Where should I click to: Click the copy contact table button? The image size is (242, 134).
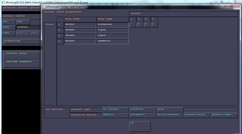click(9, 33)
